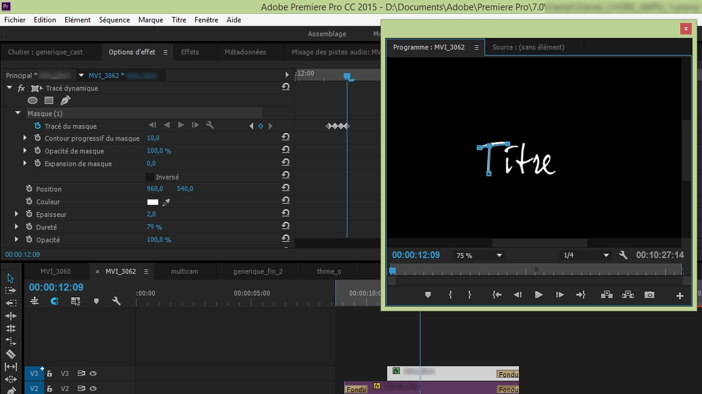
Task: Toggle fx on Tracé dynamique effect
Action: coord(21,88)
